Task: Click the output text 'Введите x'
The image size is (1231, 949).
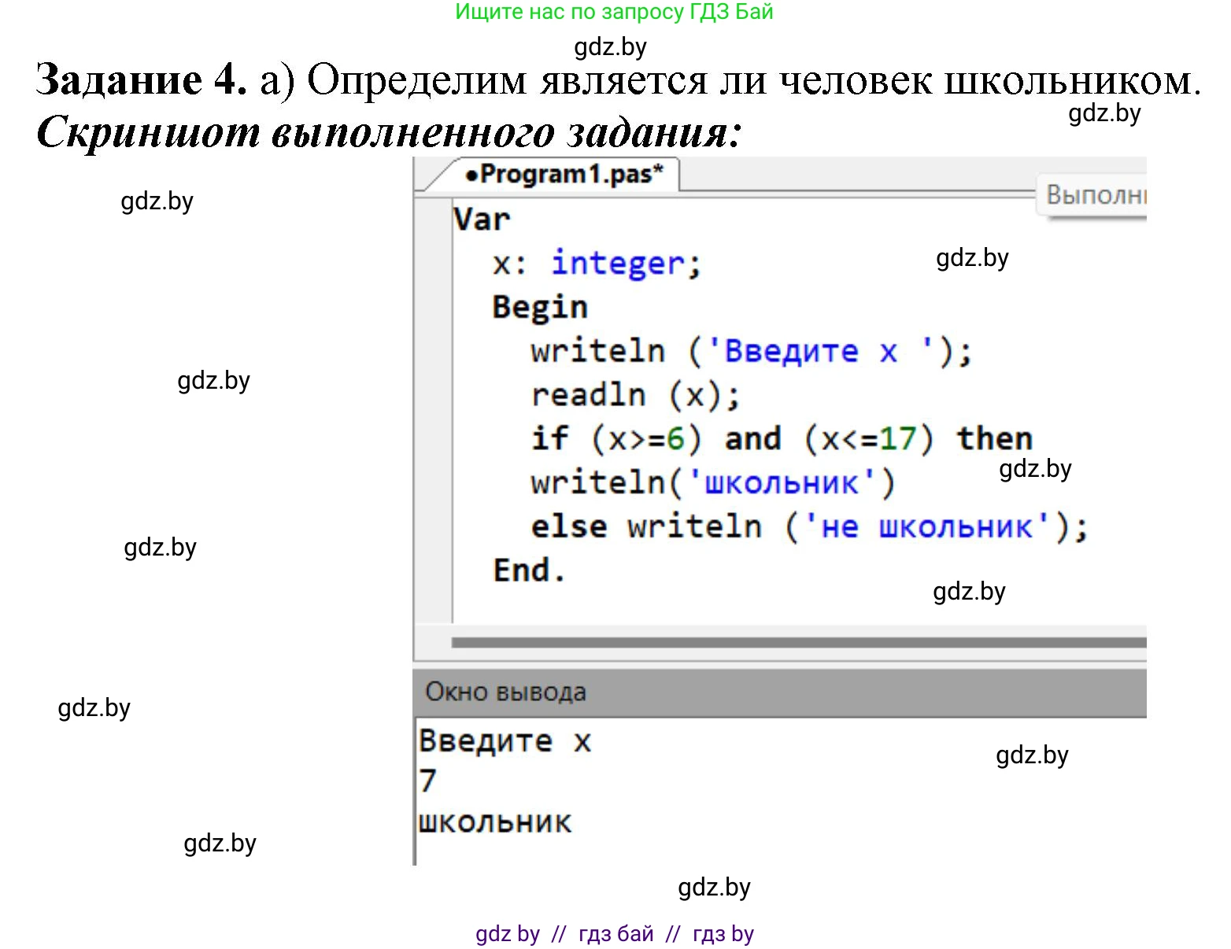Action: [505, 741]
